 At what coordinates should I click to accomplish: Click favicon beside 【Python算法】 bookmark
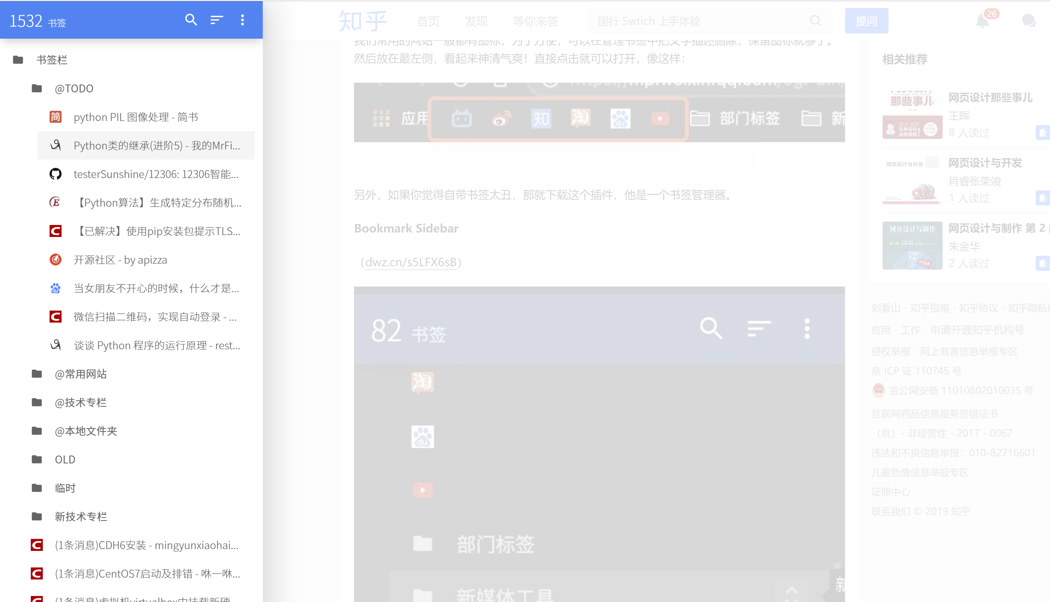[x=56, y=202]
